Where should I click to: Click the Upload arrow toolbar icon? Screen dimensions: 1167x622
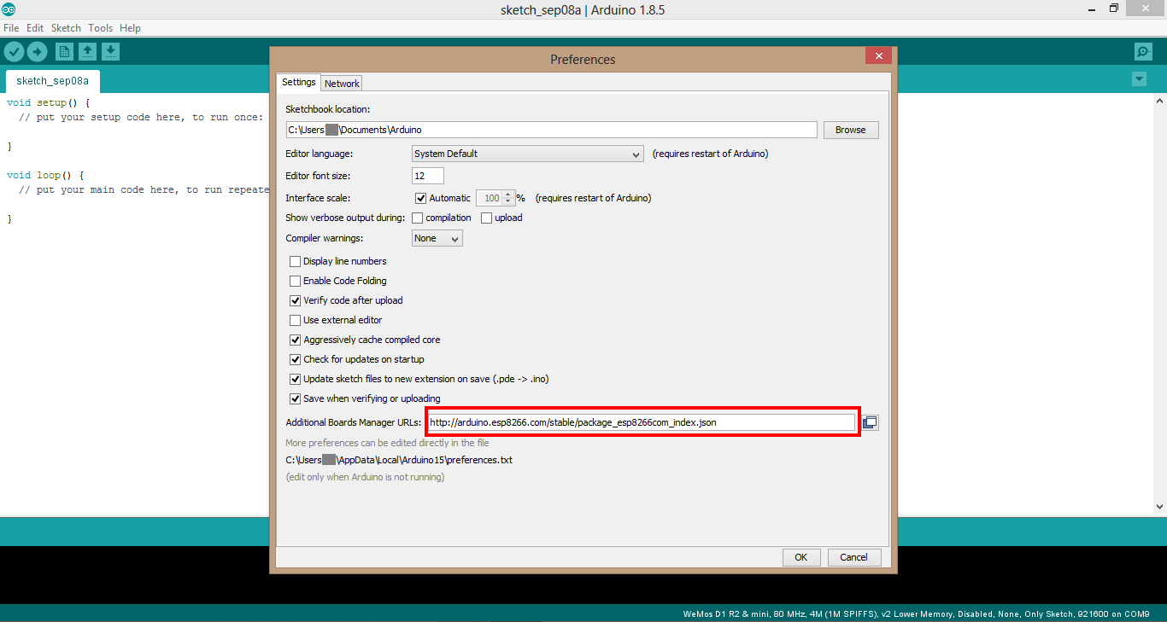pyautogui.click(x=37, y=52)
